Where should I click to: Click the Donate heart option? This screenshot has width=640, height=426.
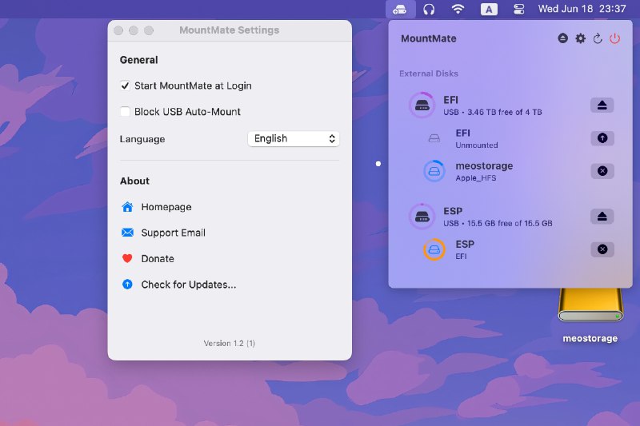(x=157, y=259)
